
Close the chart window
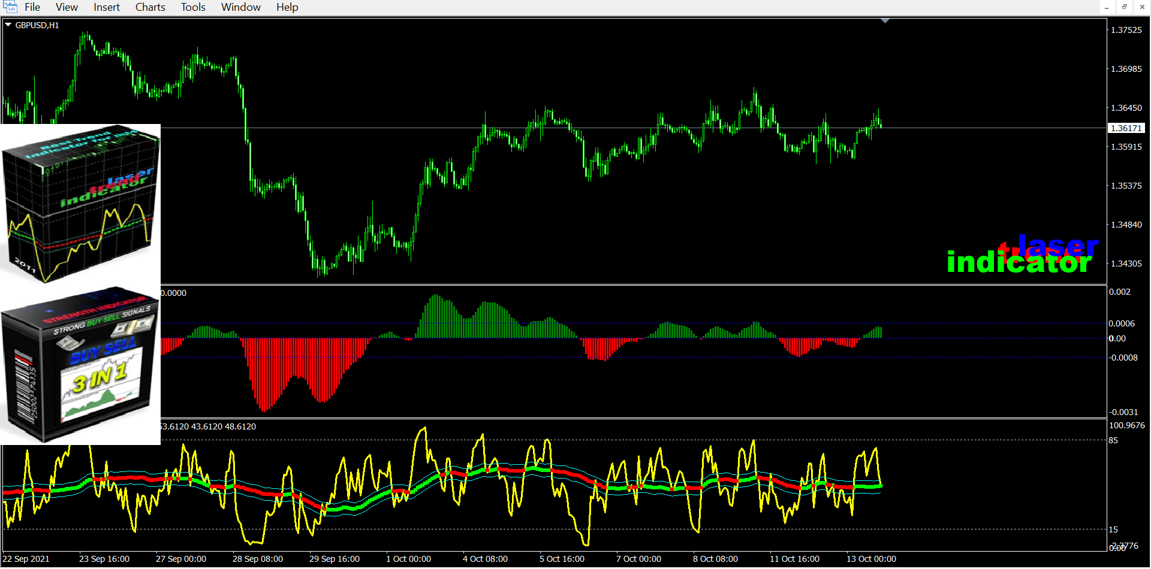coord(1142,7)
